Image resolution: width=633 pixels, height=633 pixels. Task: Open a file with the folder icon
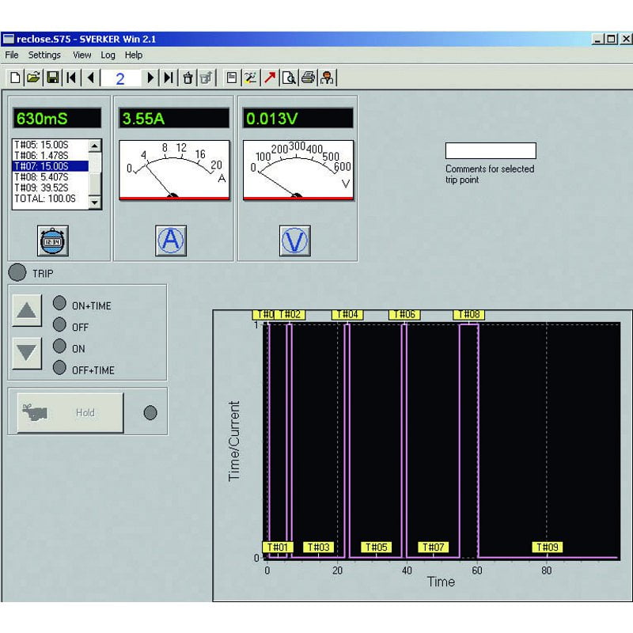33,78
